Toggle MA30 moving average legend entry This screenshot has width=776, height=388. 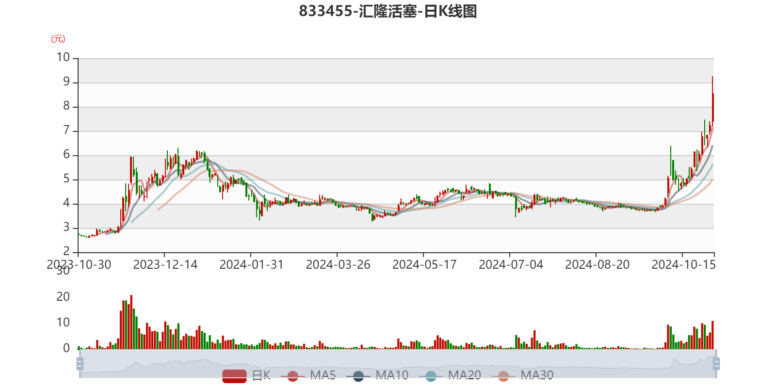(522, 375)
